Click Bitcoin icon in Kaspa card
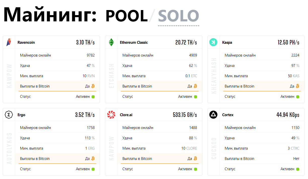This screenshot has height=179, width=308. click(x=297, y=86)
